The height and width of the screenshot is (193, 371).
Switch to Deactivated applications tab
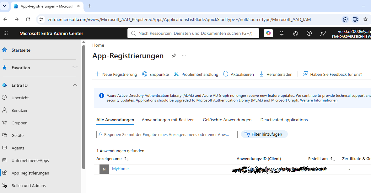284,120
